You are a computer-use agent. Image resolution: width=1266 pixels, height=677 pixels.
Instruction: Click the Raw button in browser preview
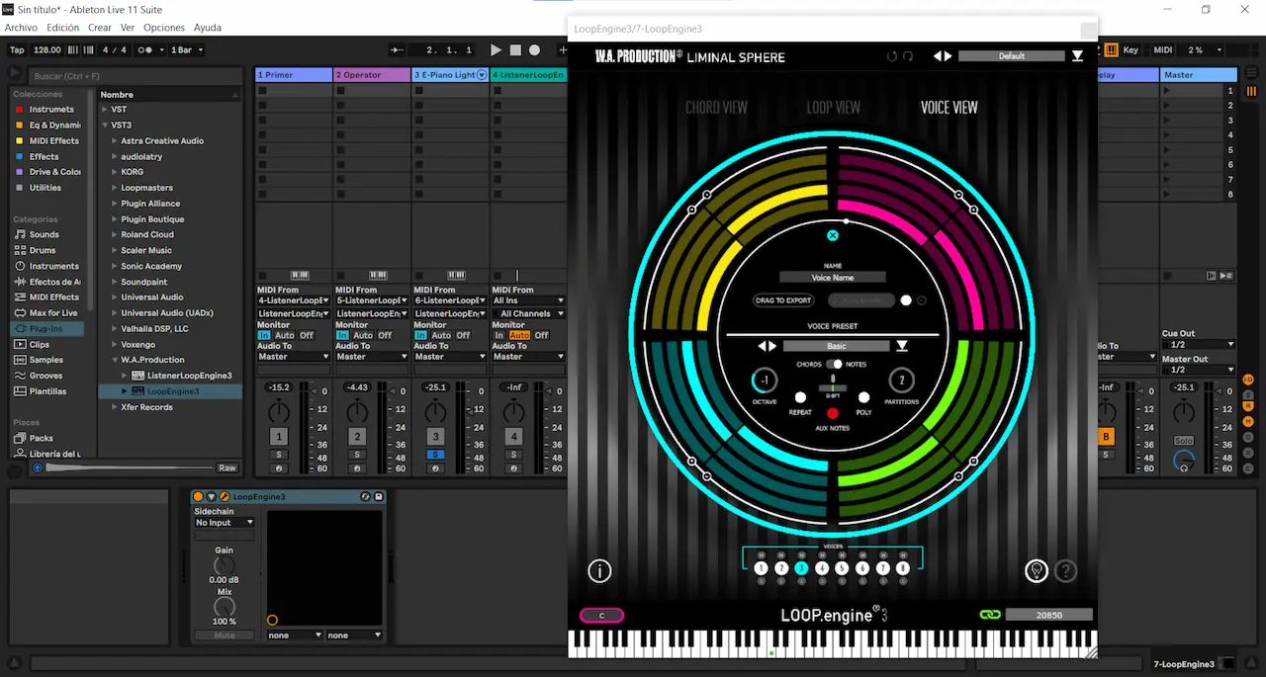tap(227, 467)
